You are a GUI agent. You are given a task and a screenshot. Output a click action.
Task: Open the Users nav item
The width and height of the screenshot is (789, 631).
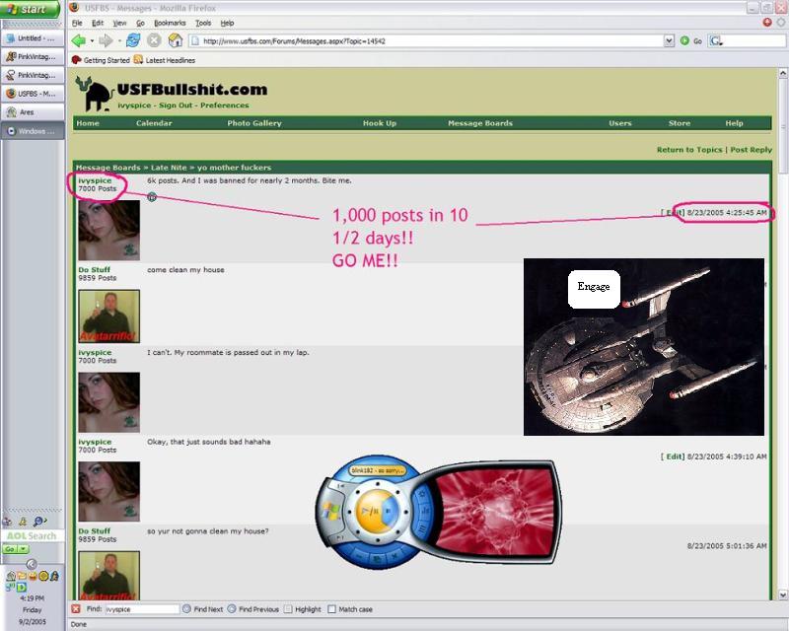coord(620,123)
